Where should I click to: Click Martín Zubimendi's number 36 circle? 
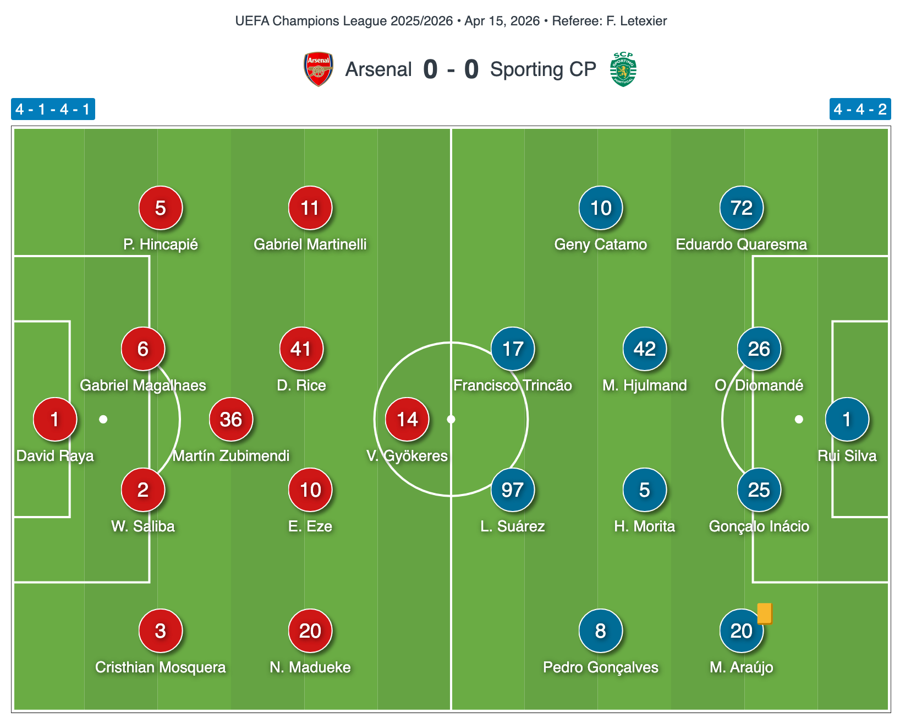[x=231, y=419]
